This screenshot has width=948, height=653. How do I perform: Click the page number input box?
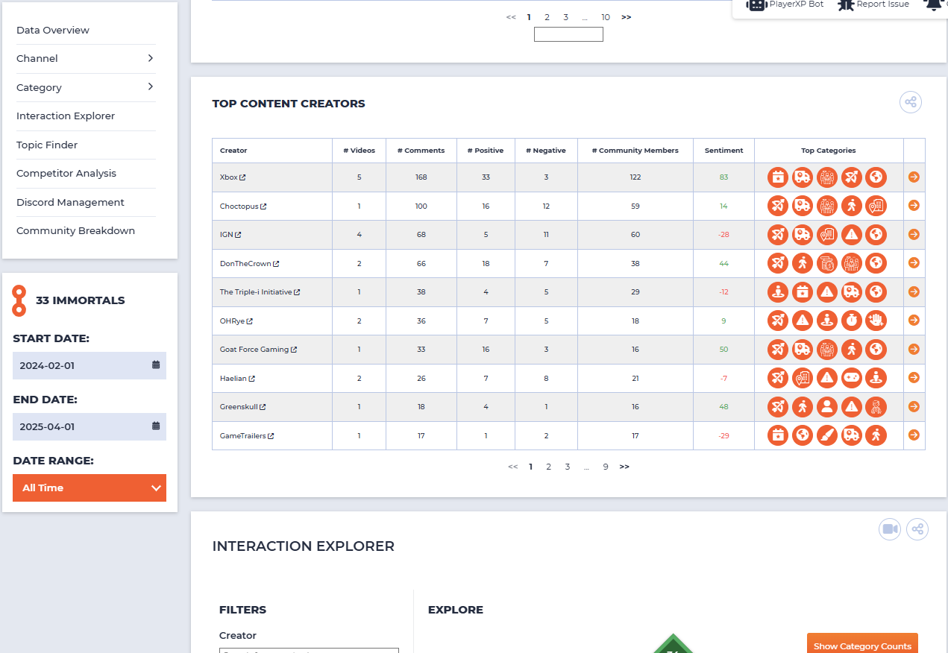[568, 34]
